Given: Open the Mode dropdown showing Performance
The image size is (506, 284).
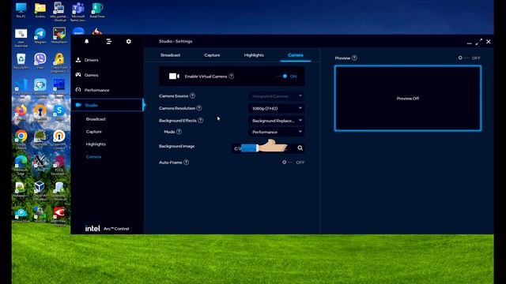Looking at the screenshot, I should pos(277,132).
